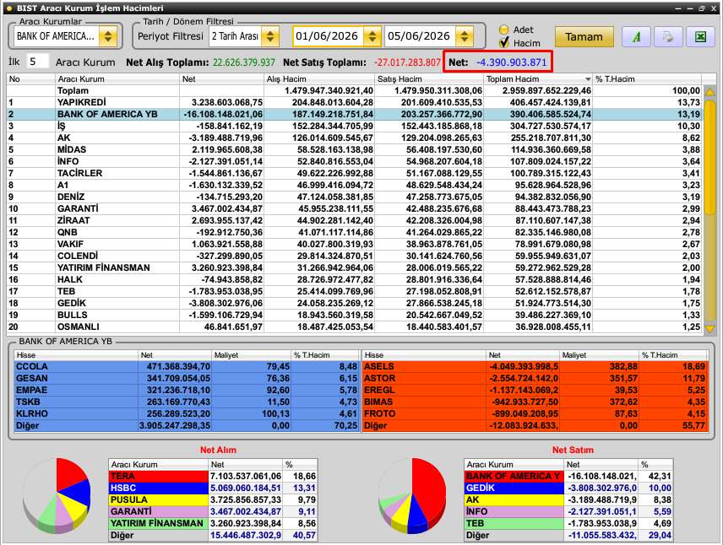Click the Net Satış Toplamı value
Image resolution: width=723 pixels, height=545 pixels.
[x=407, y=62]
